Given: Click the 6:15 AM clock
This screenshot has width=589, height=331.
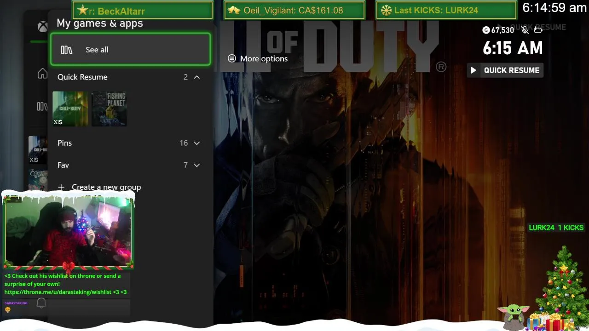Looking at the screenshot, I should 513,48.
